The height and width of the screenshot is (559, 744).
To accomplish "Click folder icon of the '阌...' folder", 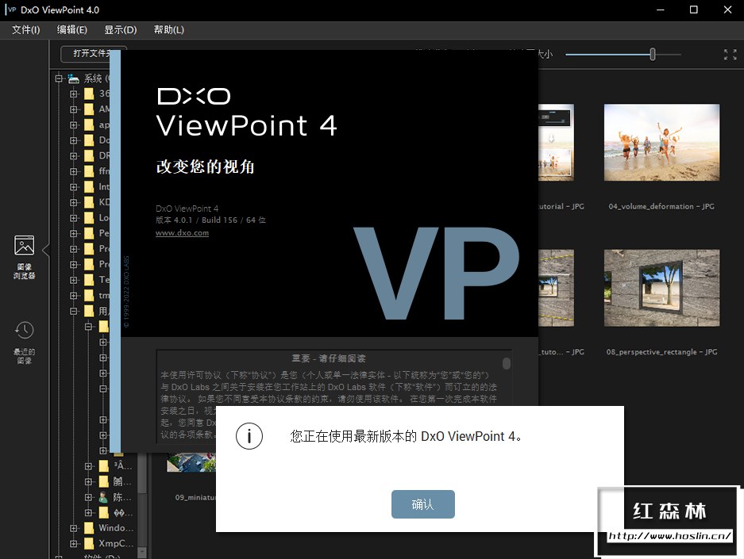I will (103, 482).
